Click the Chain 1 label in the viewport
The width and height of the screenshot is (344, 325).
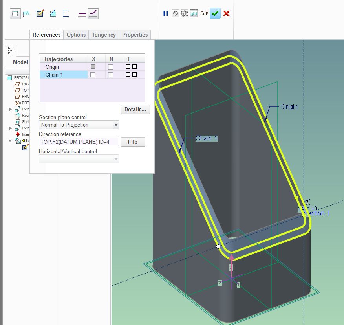[x=207, y=138]
